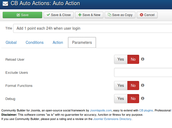Click the Reload User label
The height and width of the screenshot is (128, 172).
click(x=15, y=60)
